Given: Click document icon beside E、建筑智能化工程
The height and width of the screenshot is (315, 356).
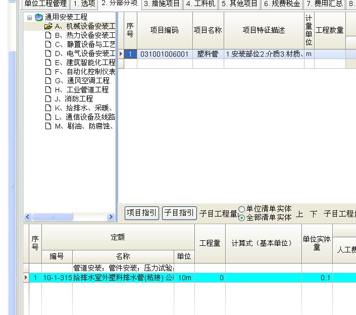Looking at the screenshot, I should pyautogui.click(x=48, y=63).
